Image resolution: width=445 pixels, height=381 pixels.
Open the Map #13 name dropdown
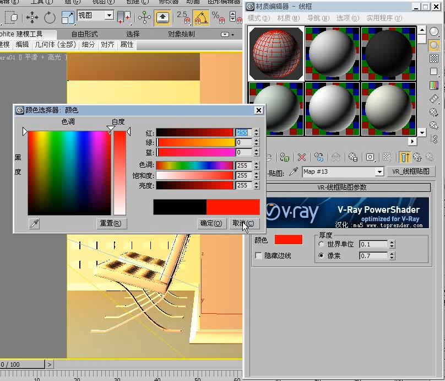point(379,171)
